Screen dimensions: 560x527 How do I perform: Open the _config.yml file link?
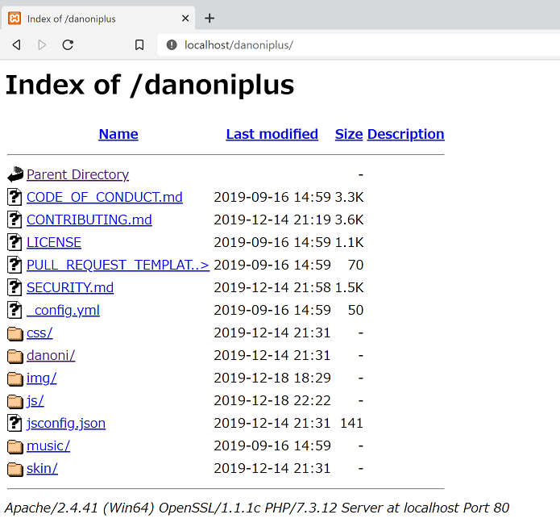click(x=63, y=310)
